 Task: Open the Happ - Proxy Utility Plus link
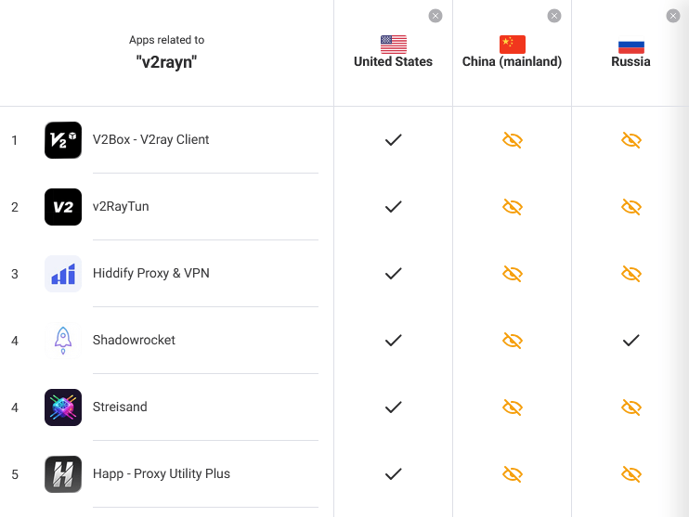coord(161,474)
